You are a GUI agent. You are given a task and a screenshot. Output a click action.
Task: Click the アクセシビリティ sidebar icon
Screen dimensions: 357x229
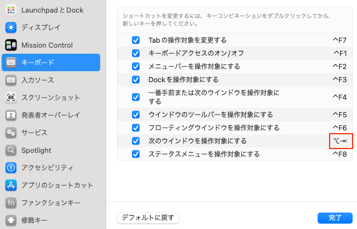11,168
